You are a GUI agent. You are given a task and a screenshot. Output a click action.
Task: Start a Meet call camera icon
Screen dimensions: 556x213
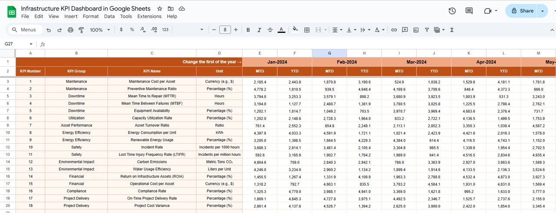[488, 11]
